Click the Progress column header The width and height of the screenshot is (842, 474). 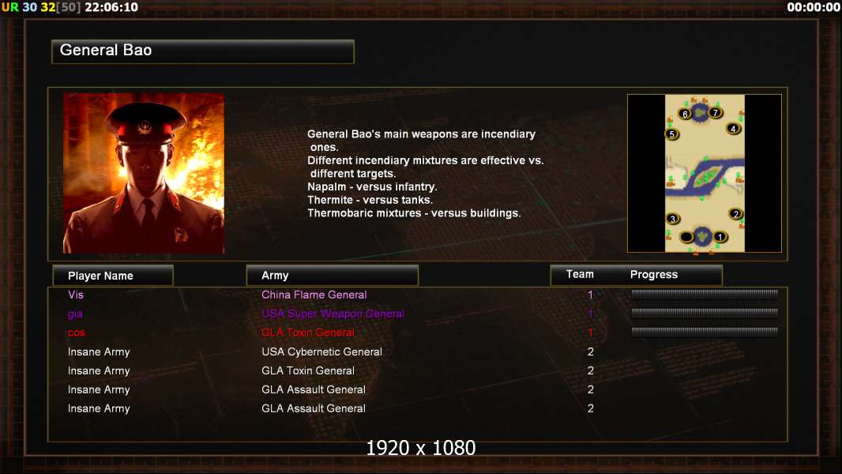(653, 274)
